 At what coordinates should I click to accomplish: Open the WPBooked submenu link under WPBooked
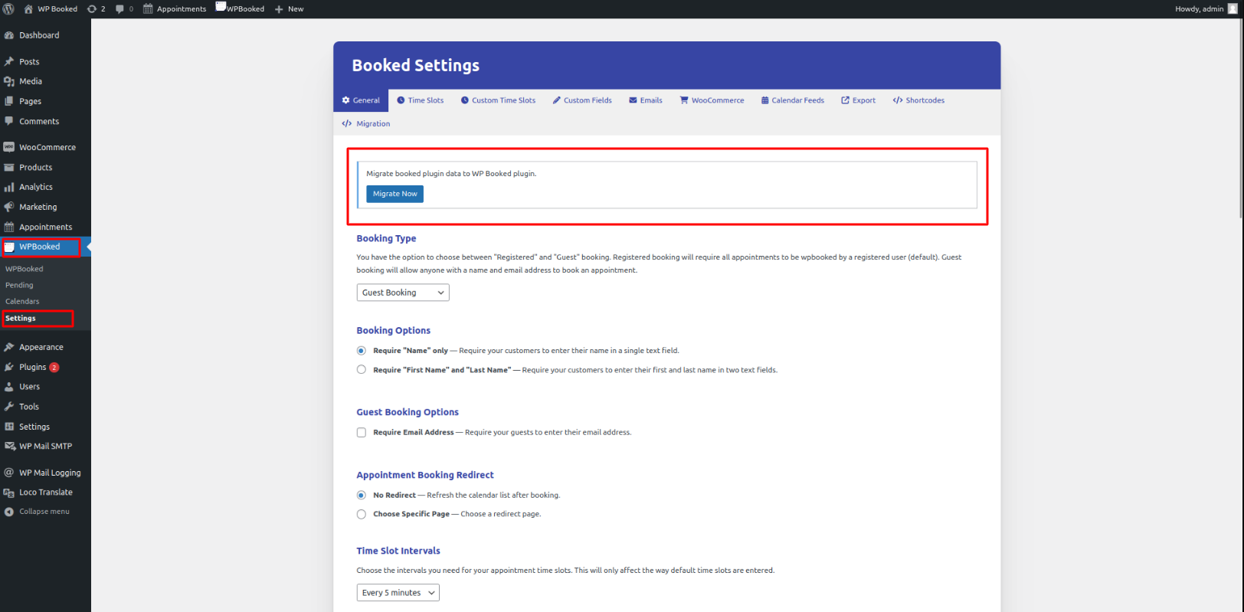(x=25, y=269)
